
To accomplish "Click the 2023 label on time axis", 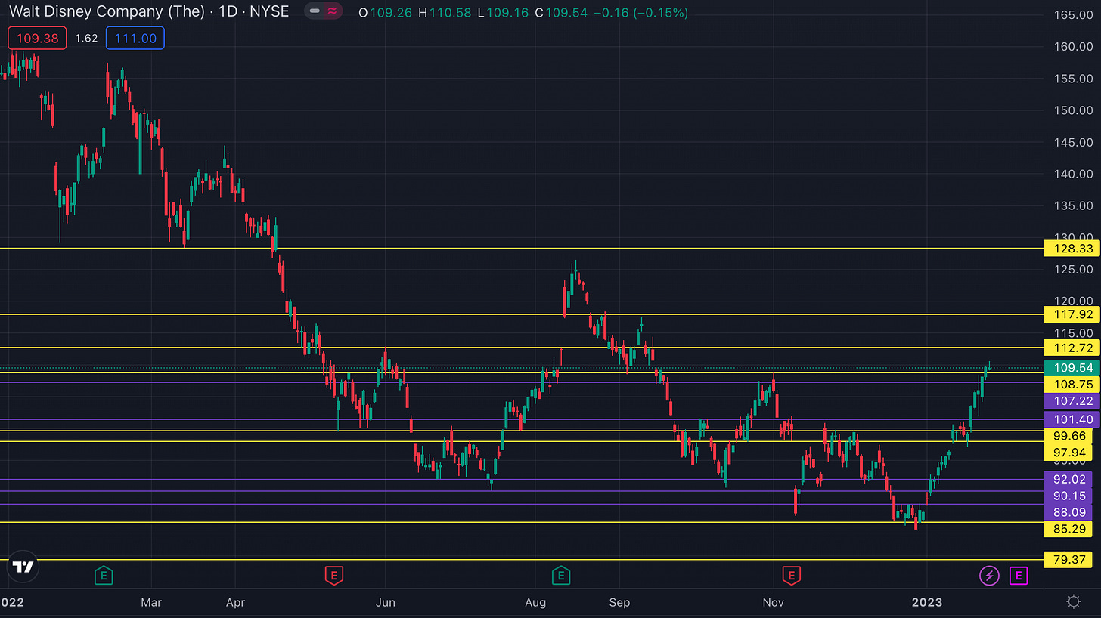I will coord(927,602).
